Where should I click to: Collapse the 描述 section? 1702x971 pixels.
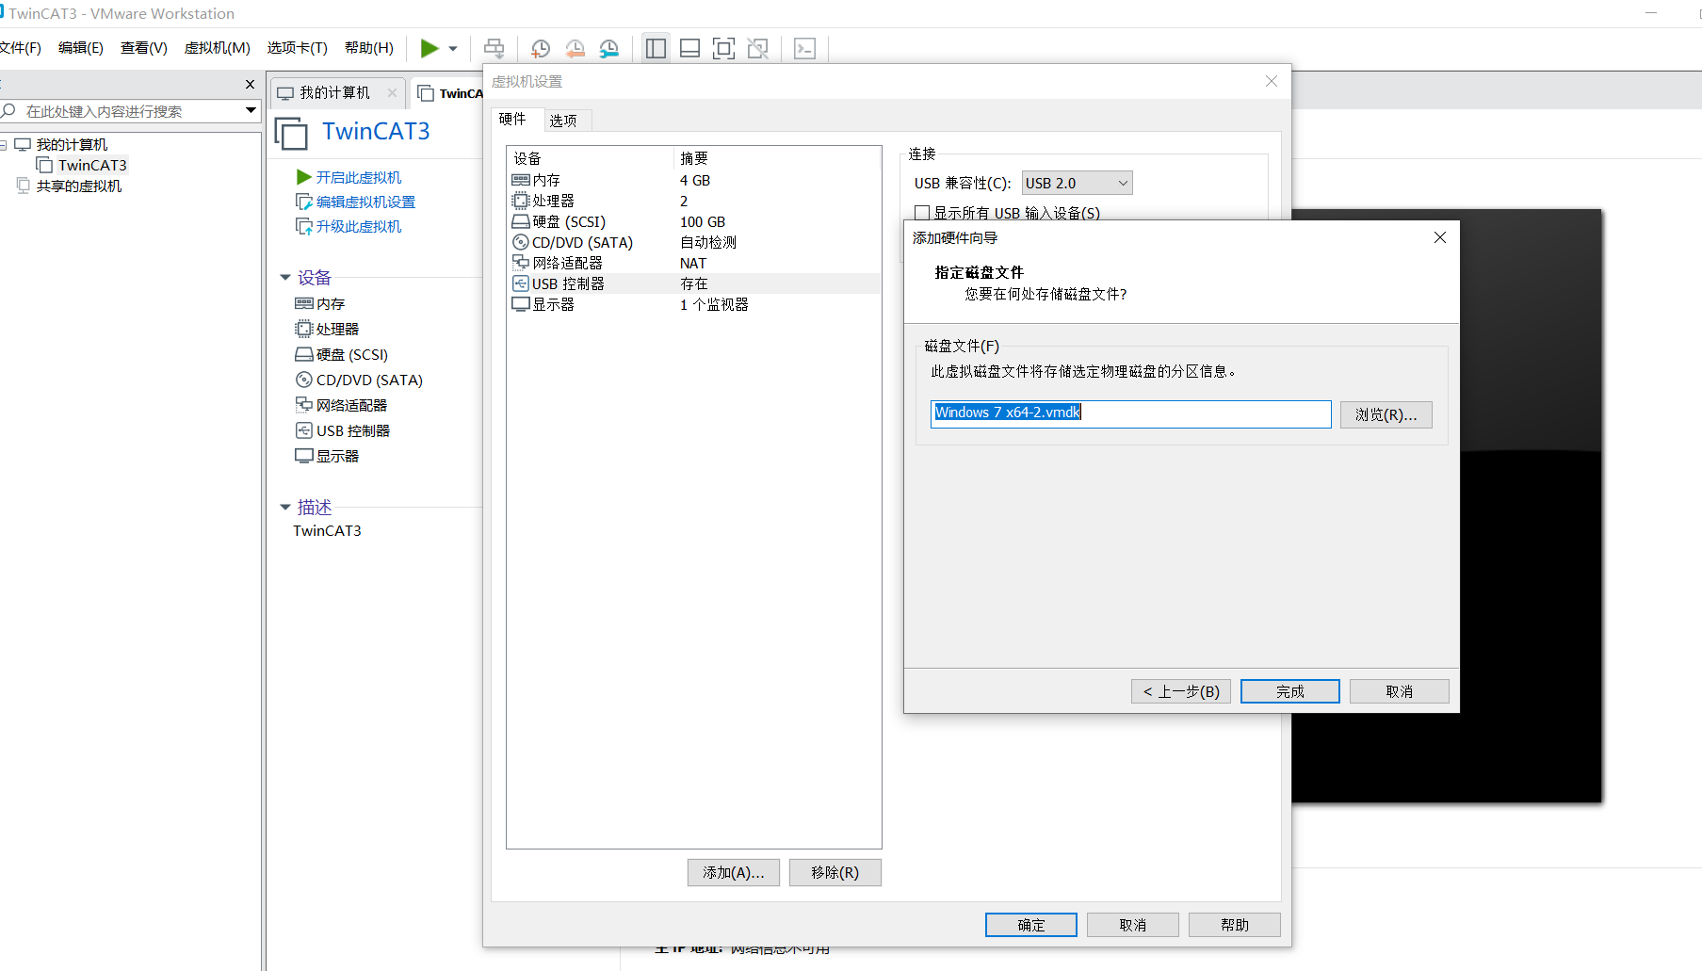pyautogui.click(x=285, y=508)
